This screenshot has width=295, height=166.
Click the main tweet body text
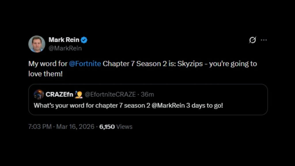coord(130,64)
